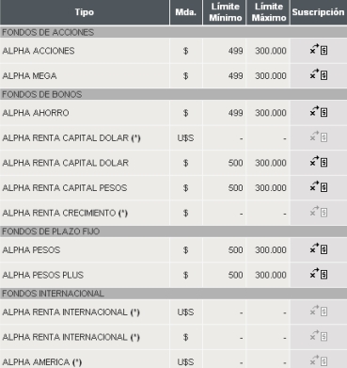Open the subscription for ALPHA AHORRO
Screen dimensions: 347x368
point(319,112)
